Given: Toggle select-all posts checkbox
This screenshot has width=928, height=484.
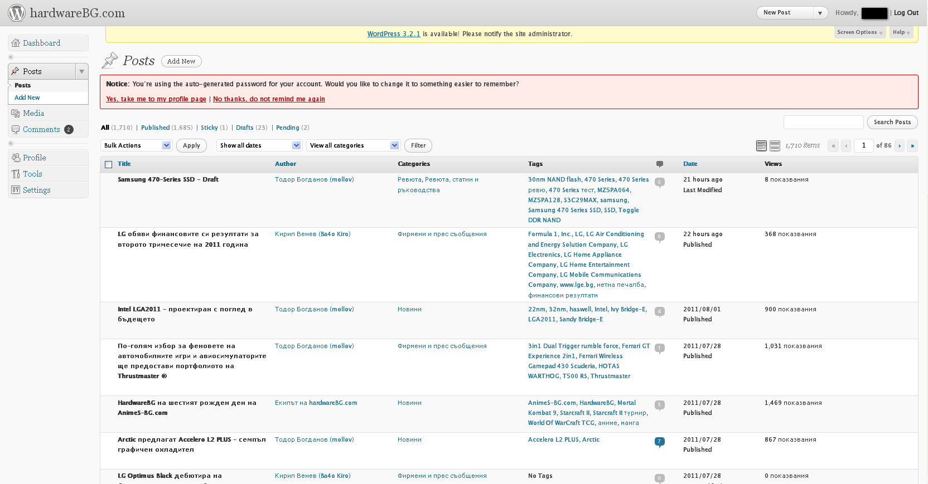Looking at the screenshot, I should 109,164.
